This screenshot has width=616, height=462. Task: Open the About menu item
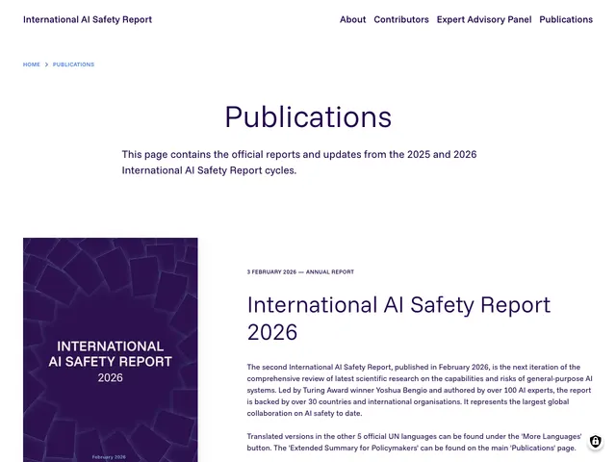[x=352, y=19]
